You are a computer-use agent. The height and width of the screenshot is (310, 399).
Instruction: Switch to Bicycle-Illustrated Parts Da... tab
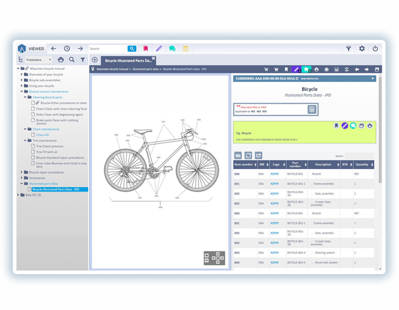tap(128, 61)
